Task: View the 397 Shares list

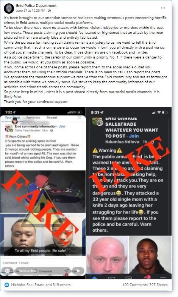Action: coord(159,284)
